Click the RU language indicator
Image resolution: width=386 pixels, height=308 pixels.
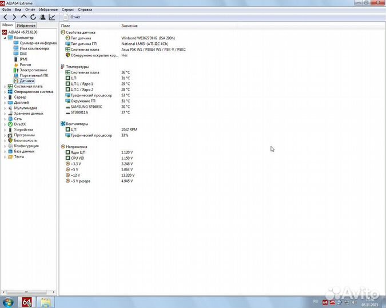(316, 301)
